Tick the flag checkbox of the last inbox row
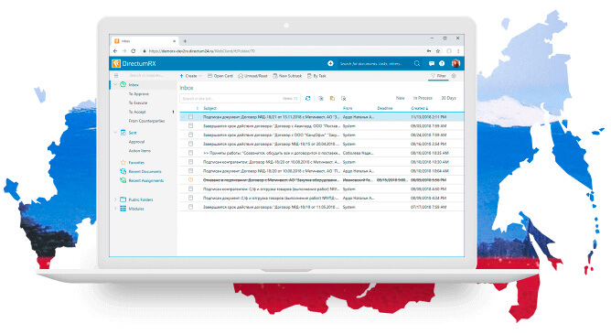The width and height of the screenshot is (611, 334). click(191, 207)
